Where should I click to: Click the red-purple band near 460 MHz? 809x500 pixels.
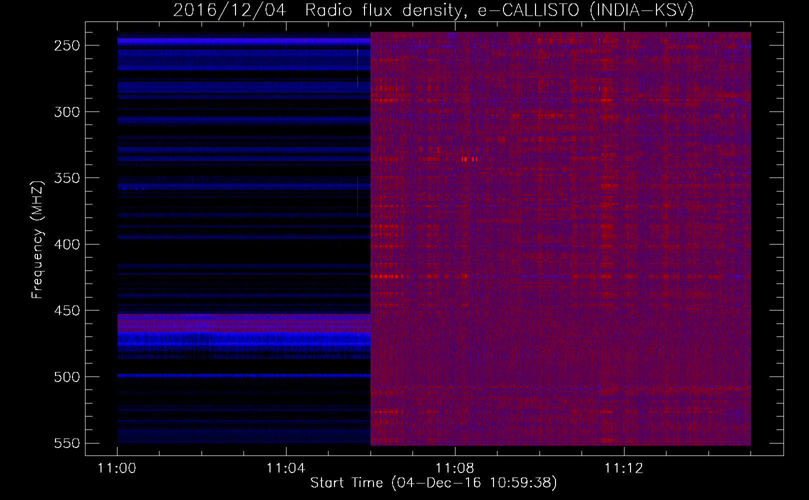244,323
